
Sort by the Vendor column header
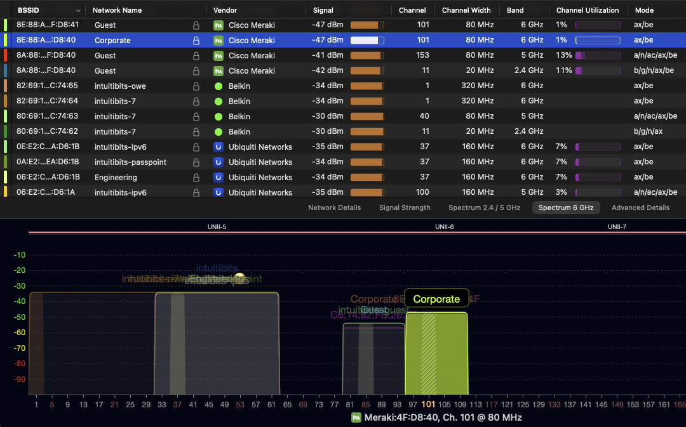click(x=225, y=10)
